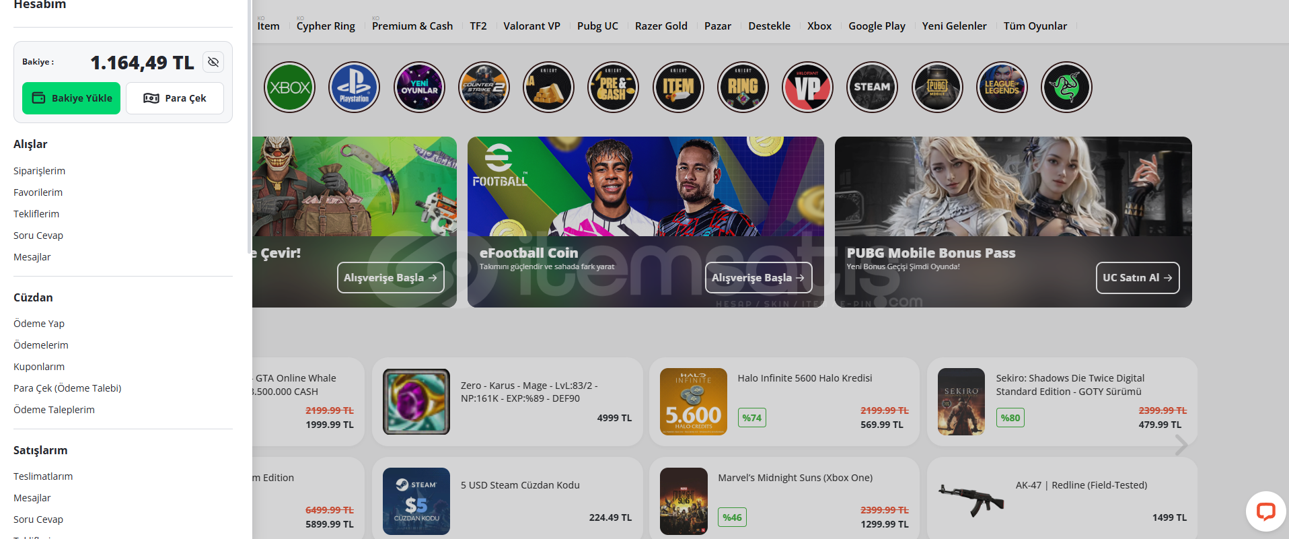Hide the balance amount with eye icon
The image size is (1289, 539).
pyautogui.click(x=213, y=62)
